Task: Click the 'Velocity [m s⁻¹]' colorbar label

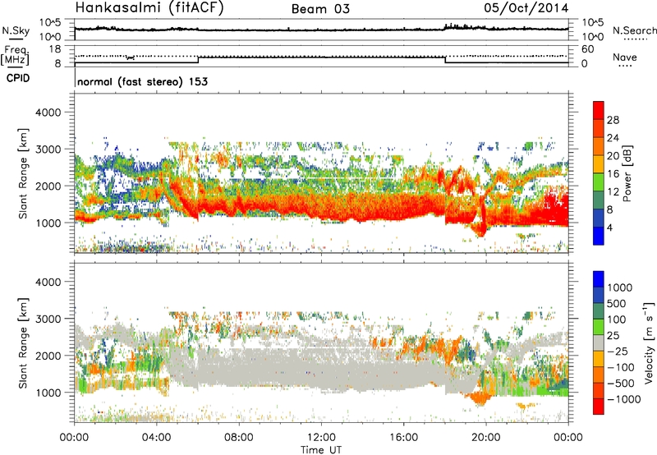Action: tap(649, 342)
